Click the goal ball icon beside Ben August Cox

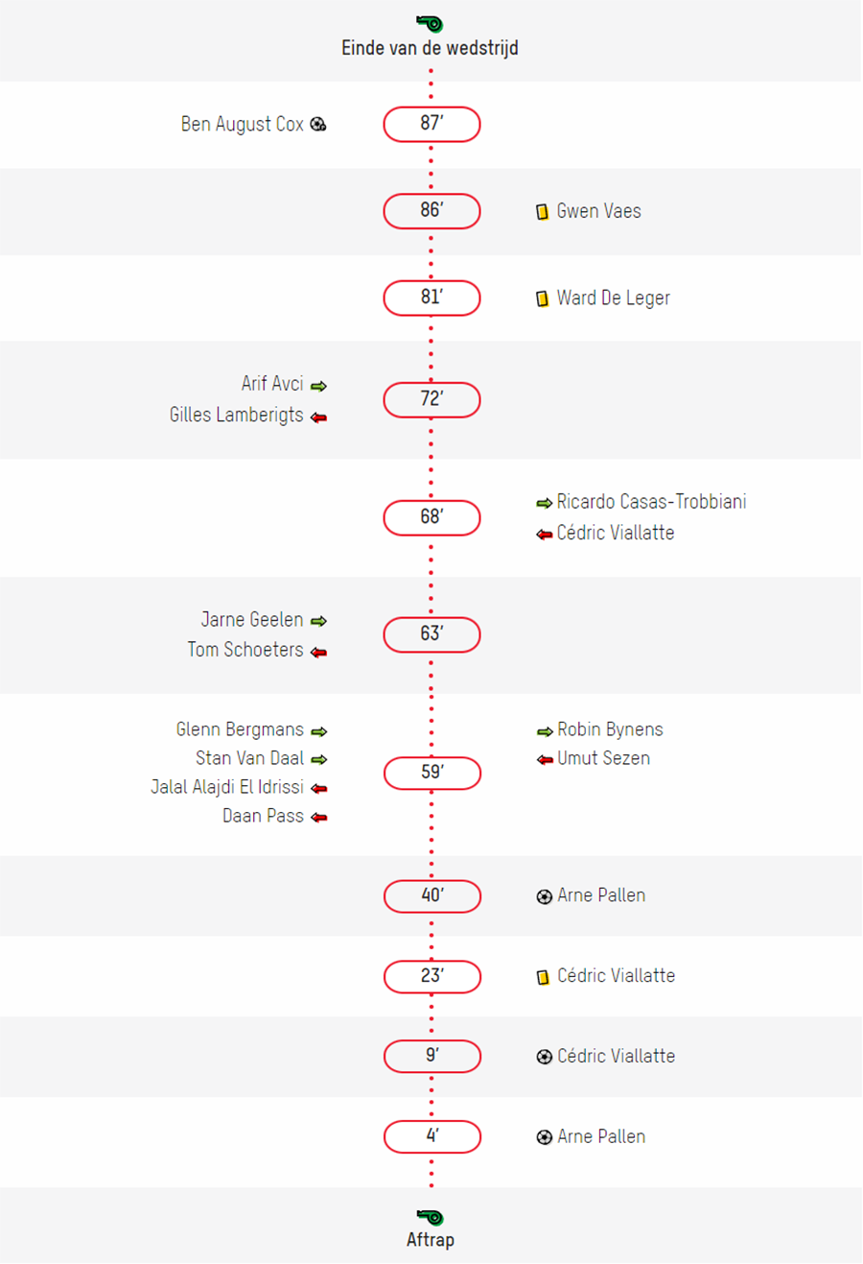(318, 124)
